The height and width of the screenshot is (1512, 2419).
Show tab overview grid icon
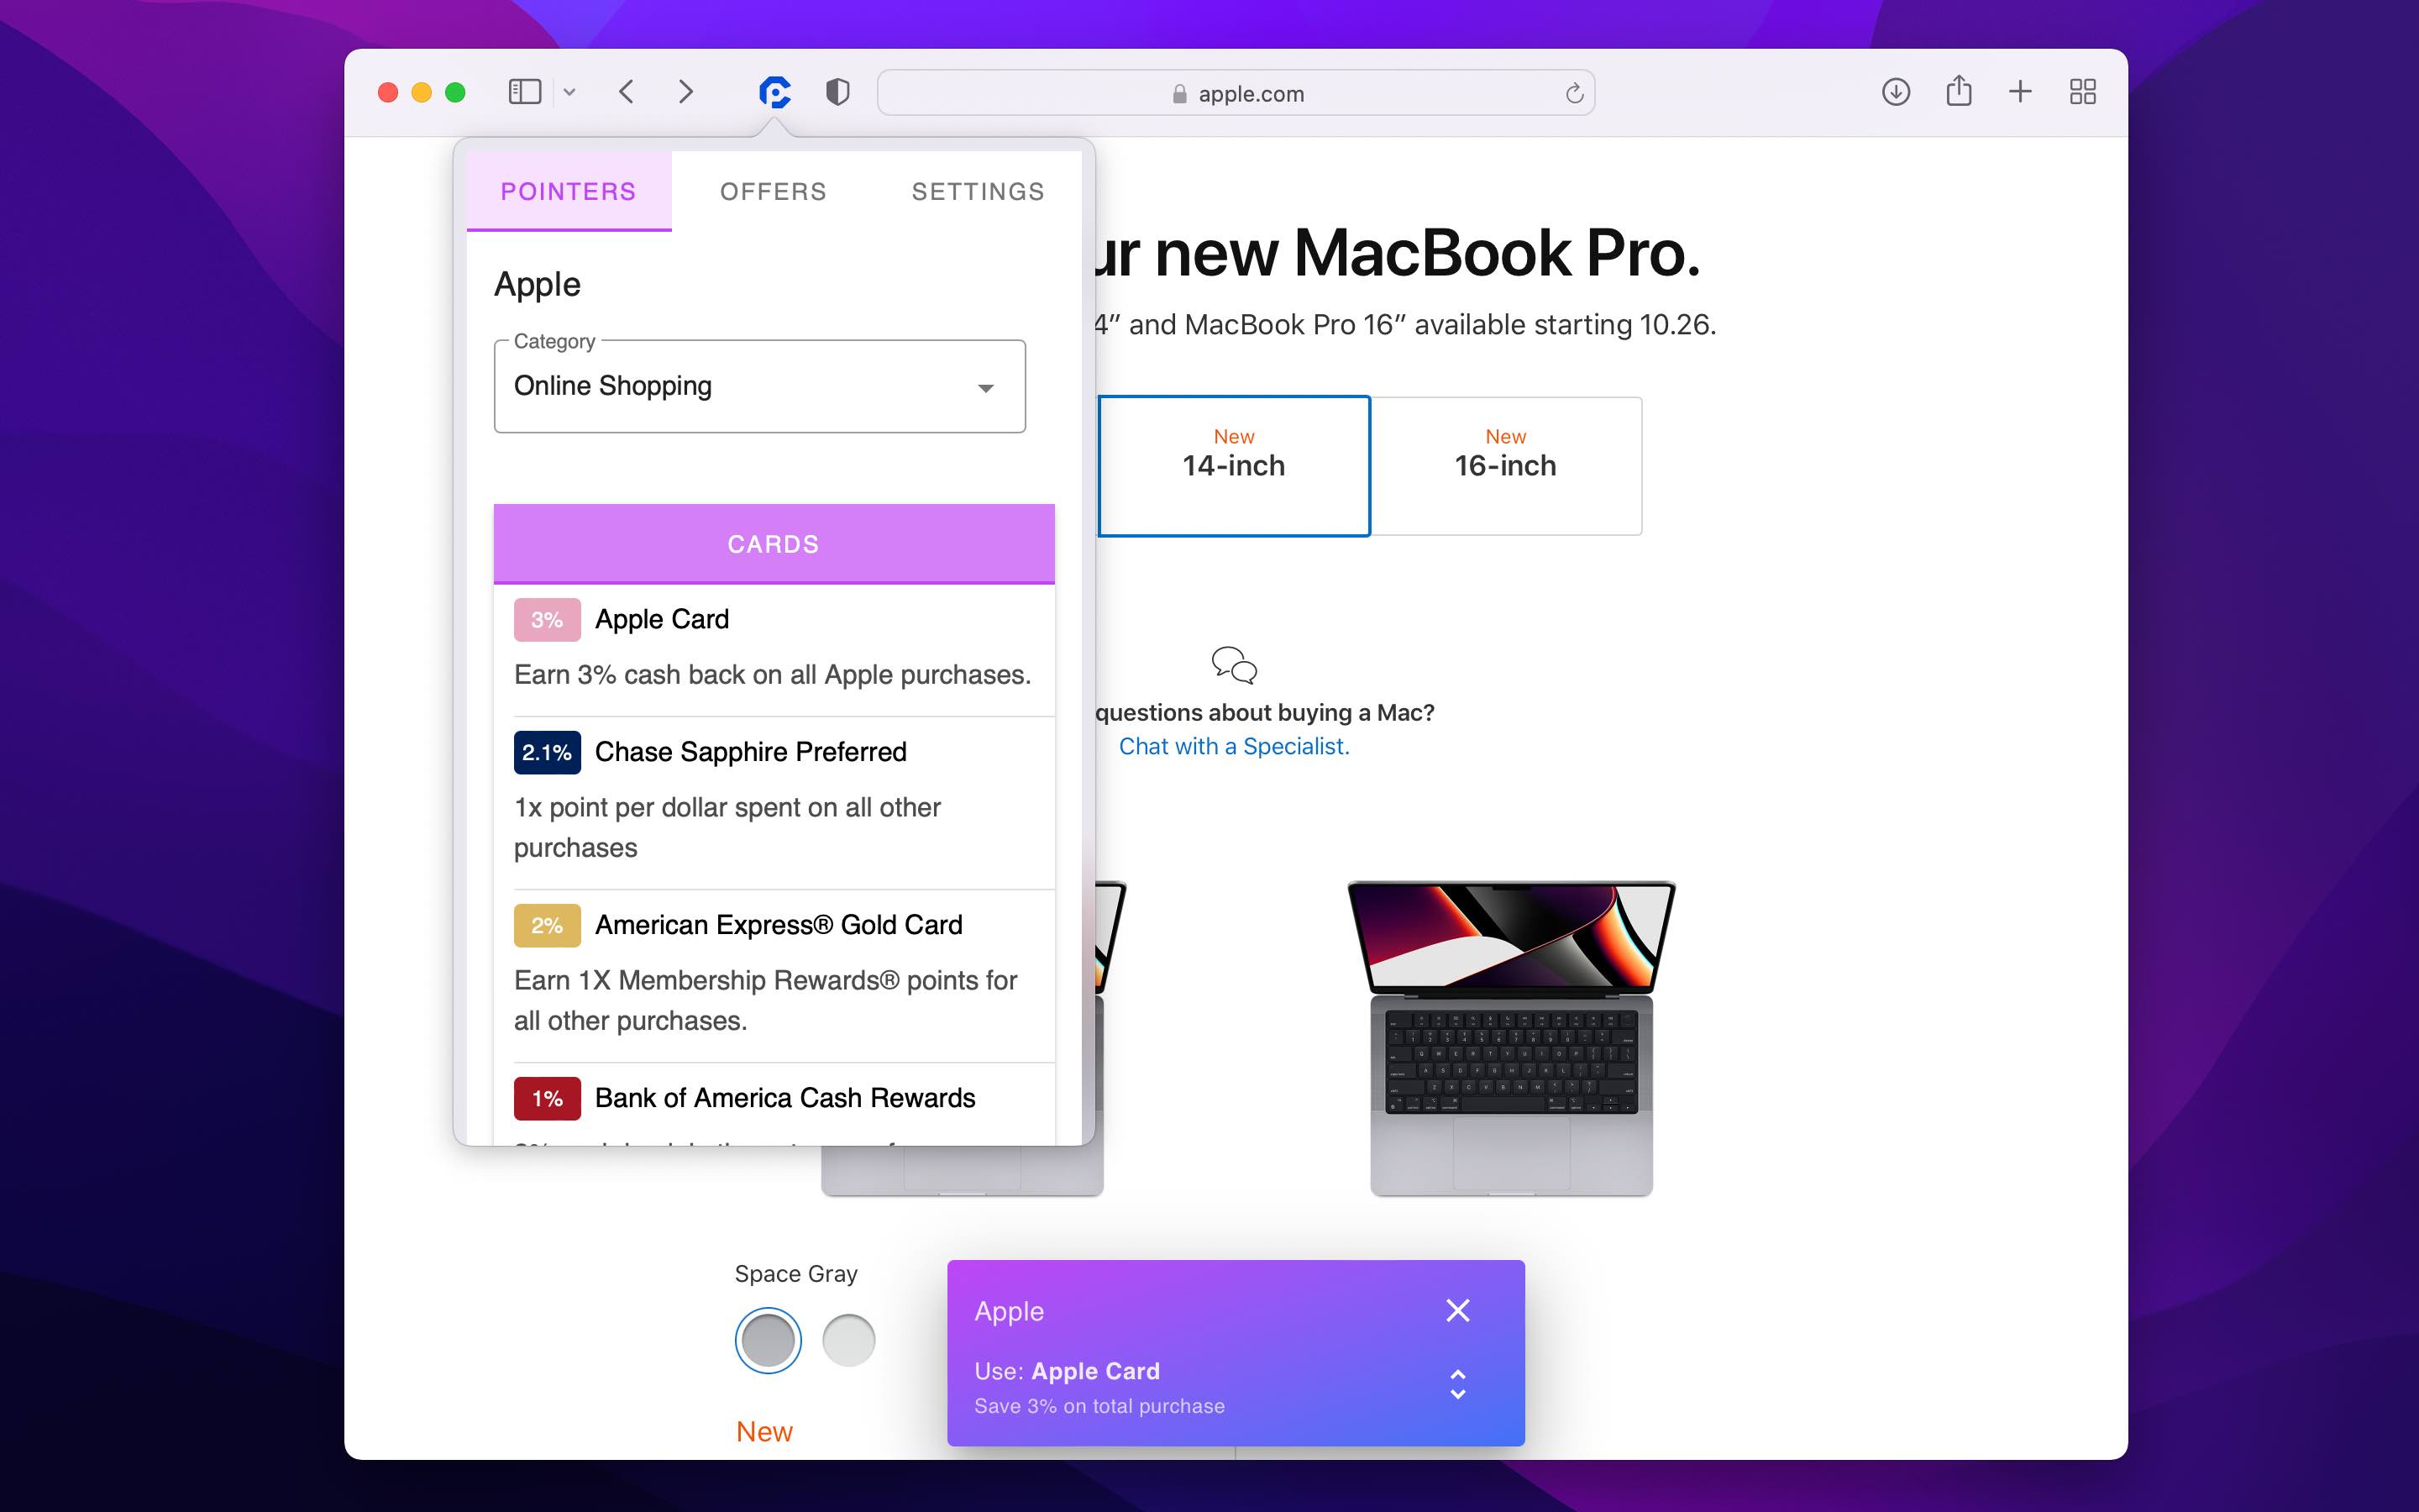2082,93
